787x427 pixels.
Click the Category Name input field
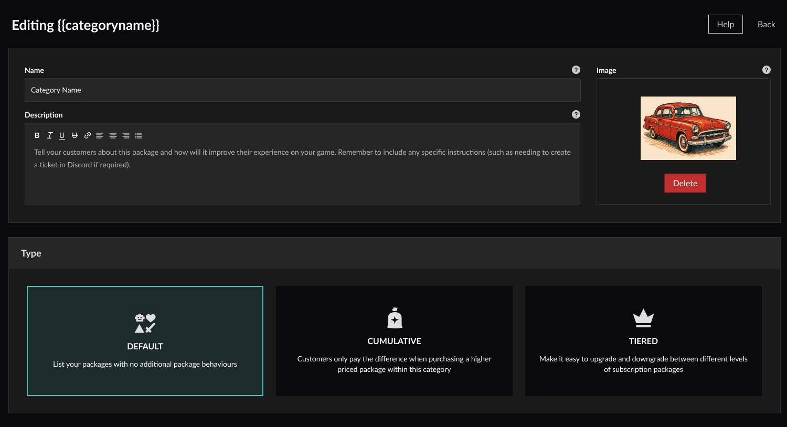(x=303, y=90)
